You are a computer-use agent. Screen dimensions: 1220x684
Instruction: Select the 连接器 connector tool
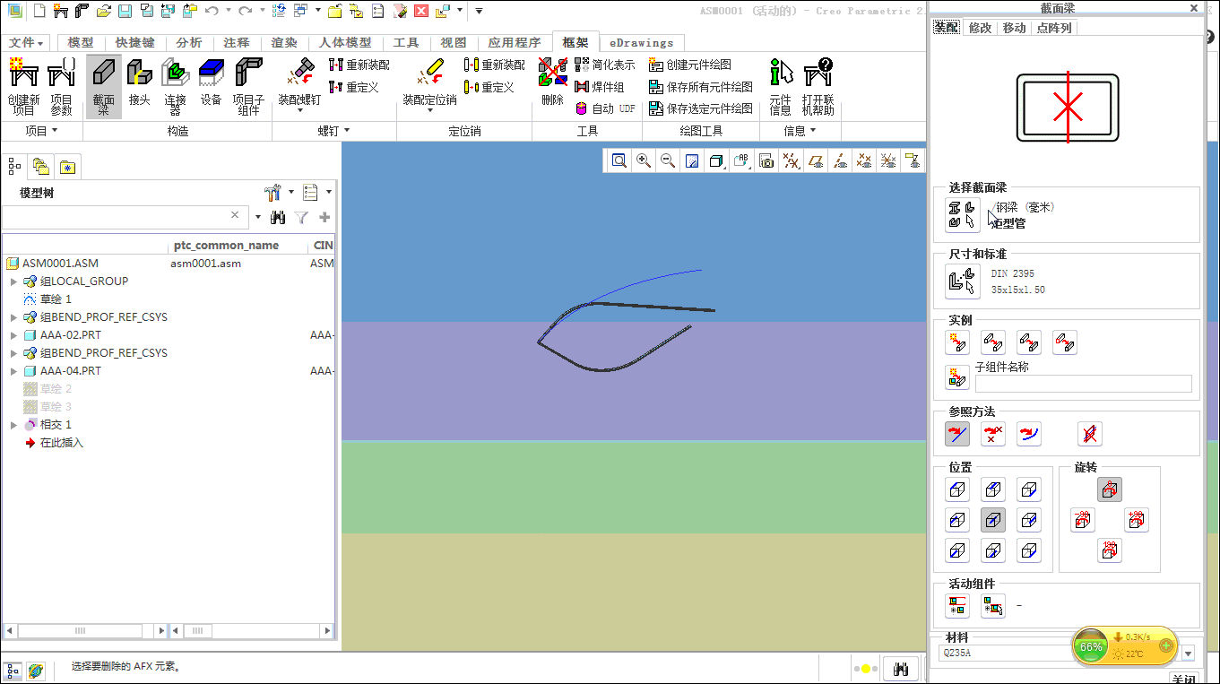(175, 87)
